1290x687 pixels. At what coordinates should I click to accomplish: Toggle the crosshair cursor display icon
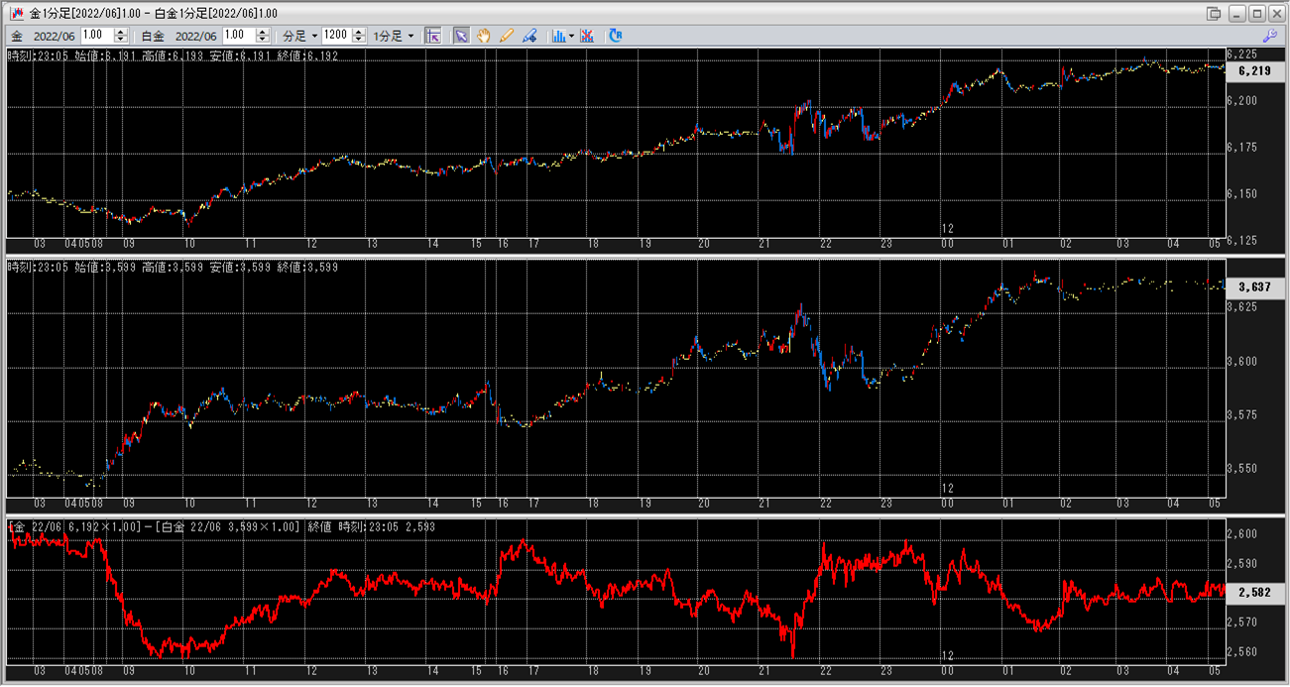tap(432, 36)
